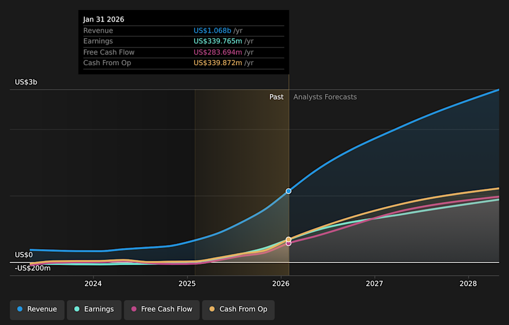509x325 pixels.
Task: Click the US$339.765m earnings value in tooltip
Action: pos(217,41)
